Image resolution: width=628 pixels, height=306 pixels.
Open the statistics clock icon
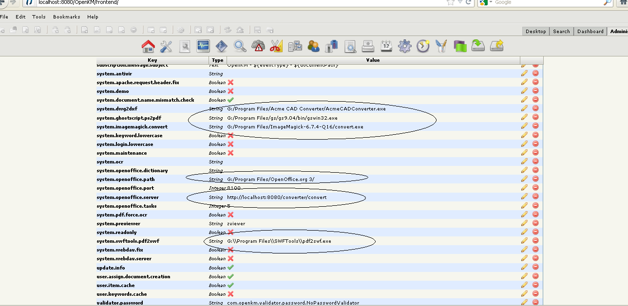[x=422, y=46]
